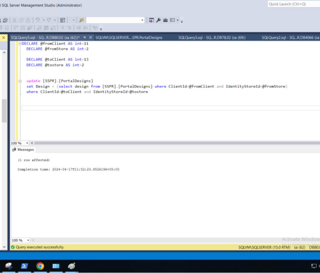Click the left panel vertical scroll thumb
The image size is (320, 273).
pyautogui.click(x=4, y=110)
